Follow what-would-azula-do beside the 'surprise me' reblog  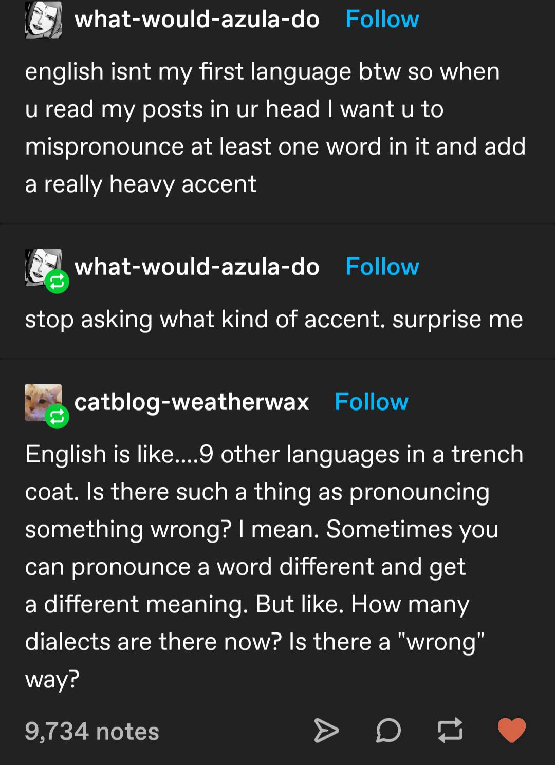tap(382, 267)
